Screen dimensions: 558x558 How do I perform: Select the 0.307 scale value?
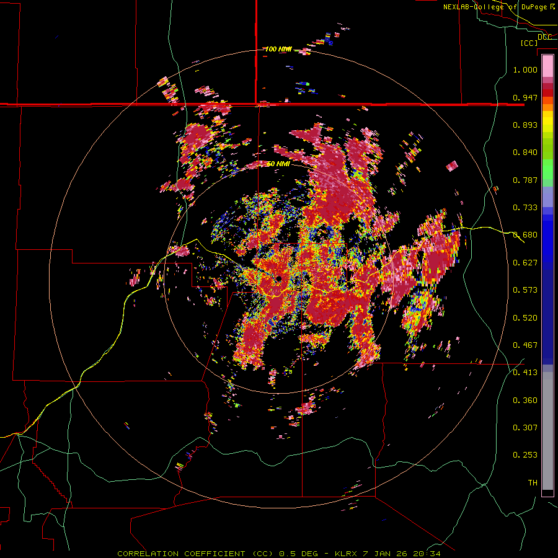pyautogui.click(x=525, y=427)
